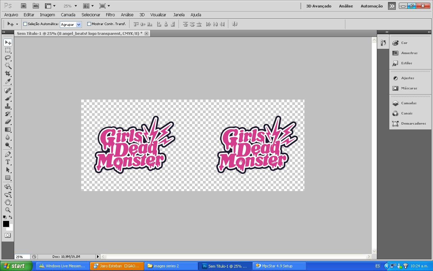Select the Crop tool
The image size is (433, 271).
8,74
